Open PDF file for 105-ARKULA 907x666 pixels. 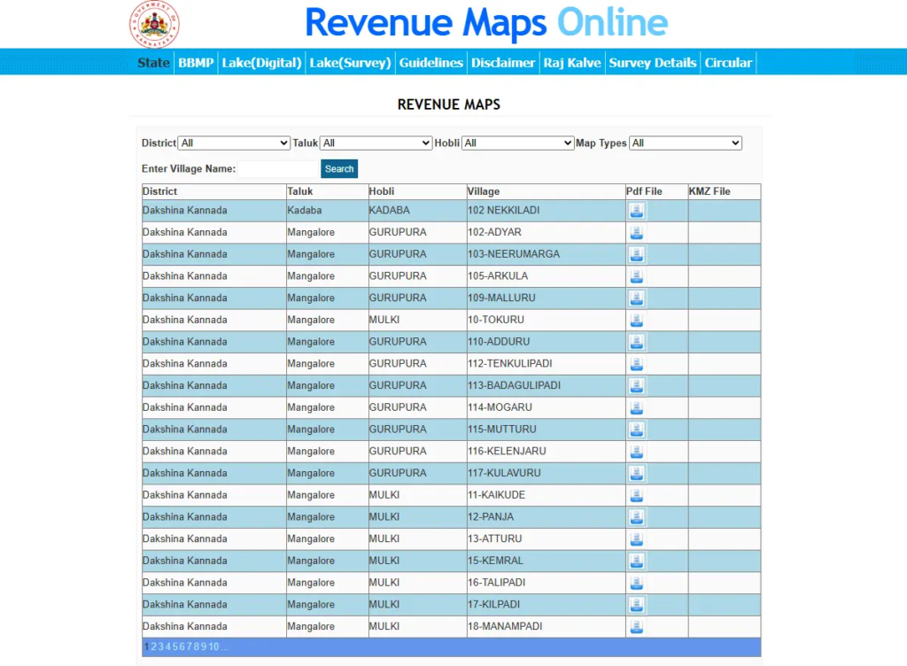coord(636,276)
